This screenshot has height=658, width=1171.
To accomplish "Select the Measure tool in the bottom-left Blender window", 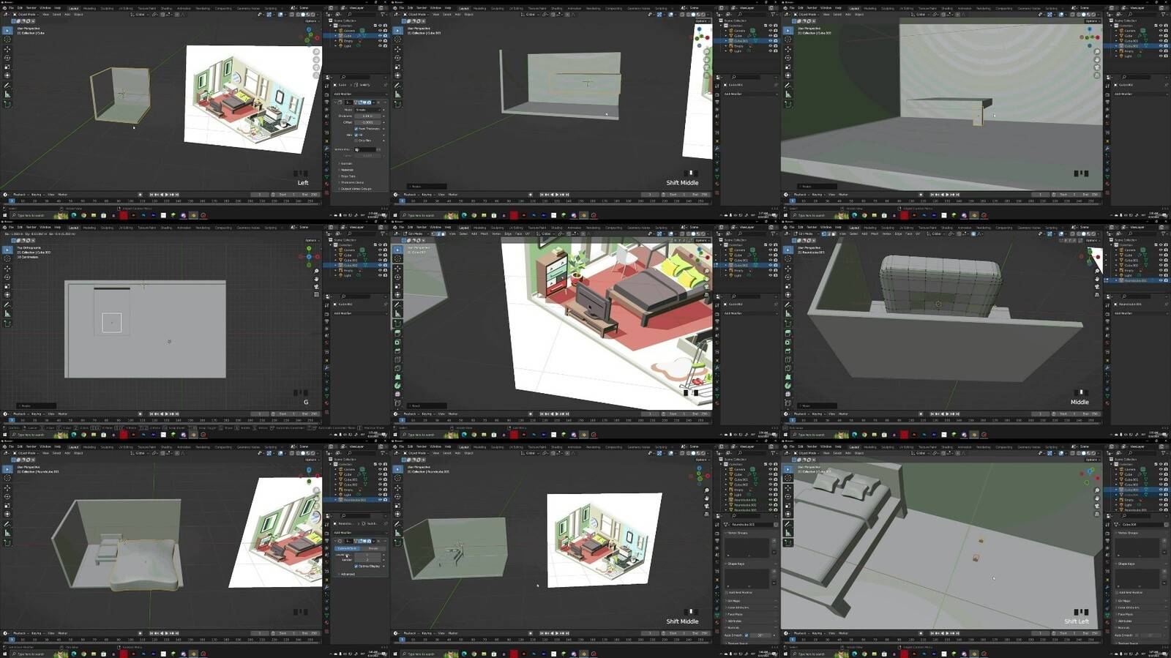I will (x=7, y=533).
